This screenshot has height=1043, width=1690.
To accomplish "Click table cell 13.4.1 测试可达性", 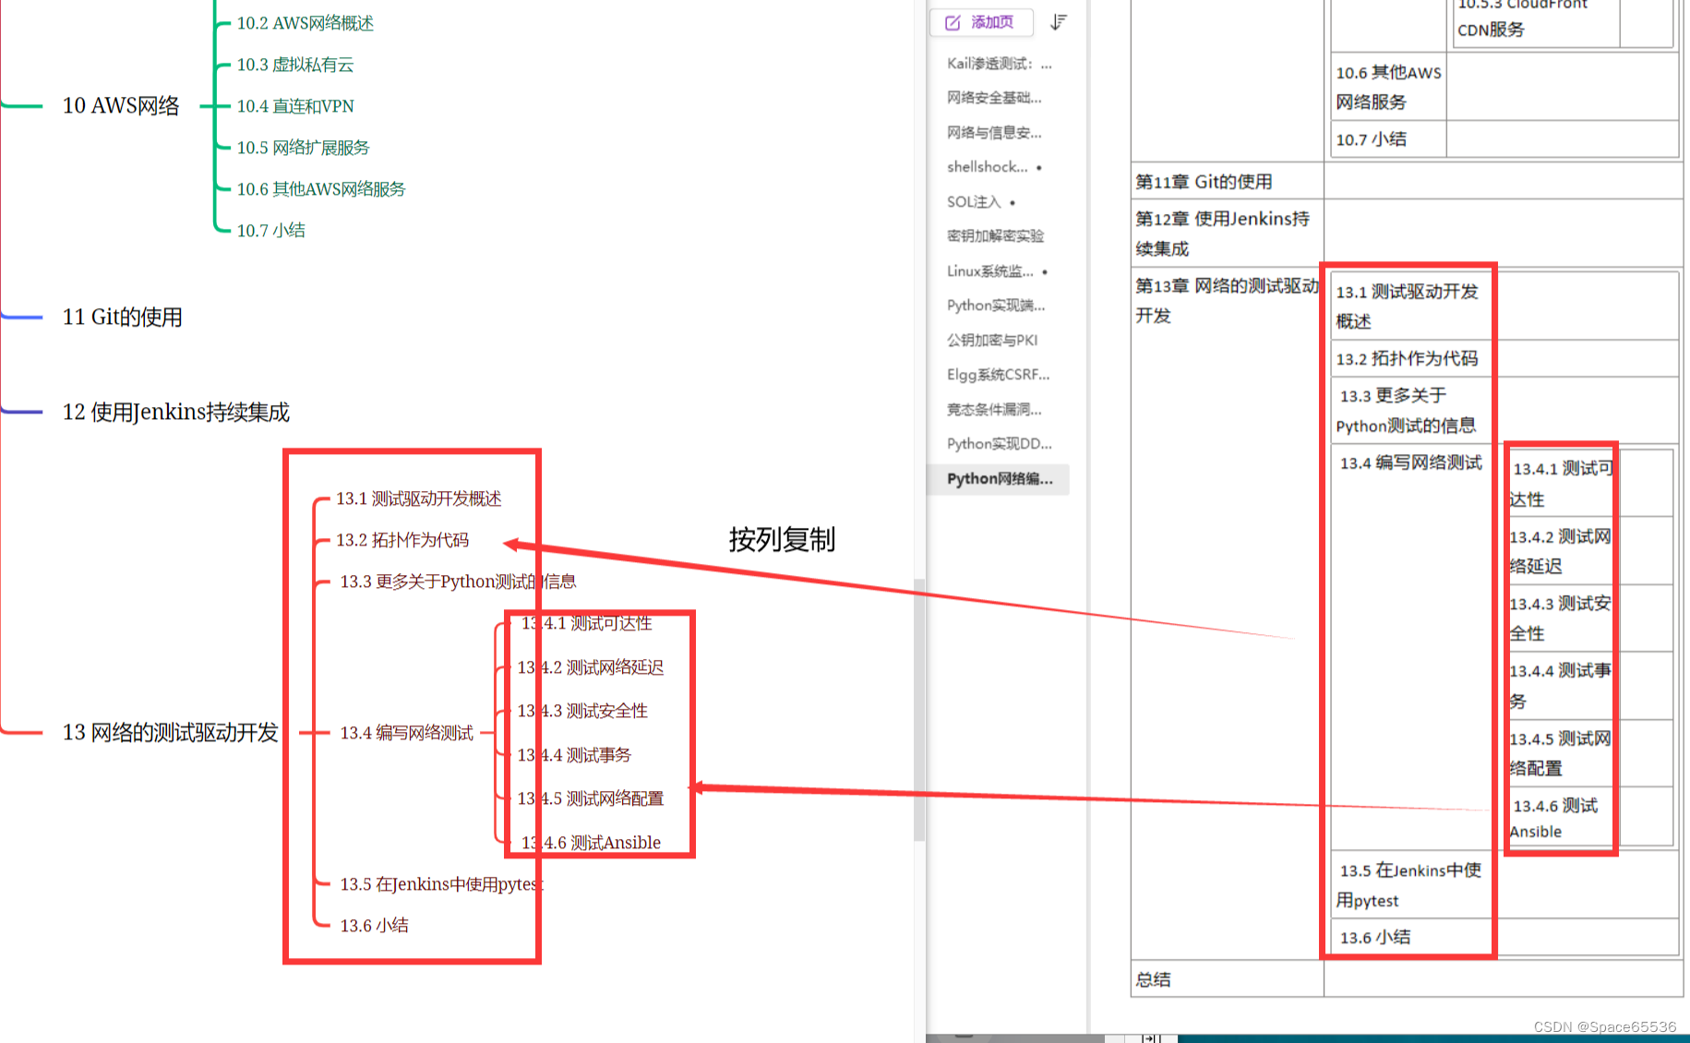I will point(1562,484).
